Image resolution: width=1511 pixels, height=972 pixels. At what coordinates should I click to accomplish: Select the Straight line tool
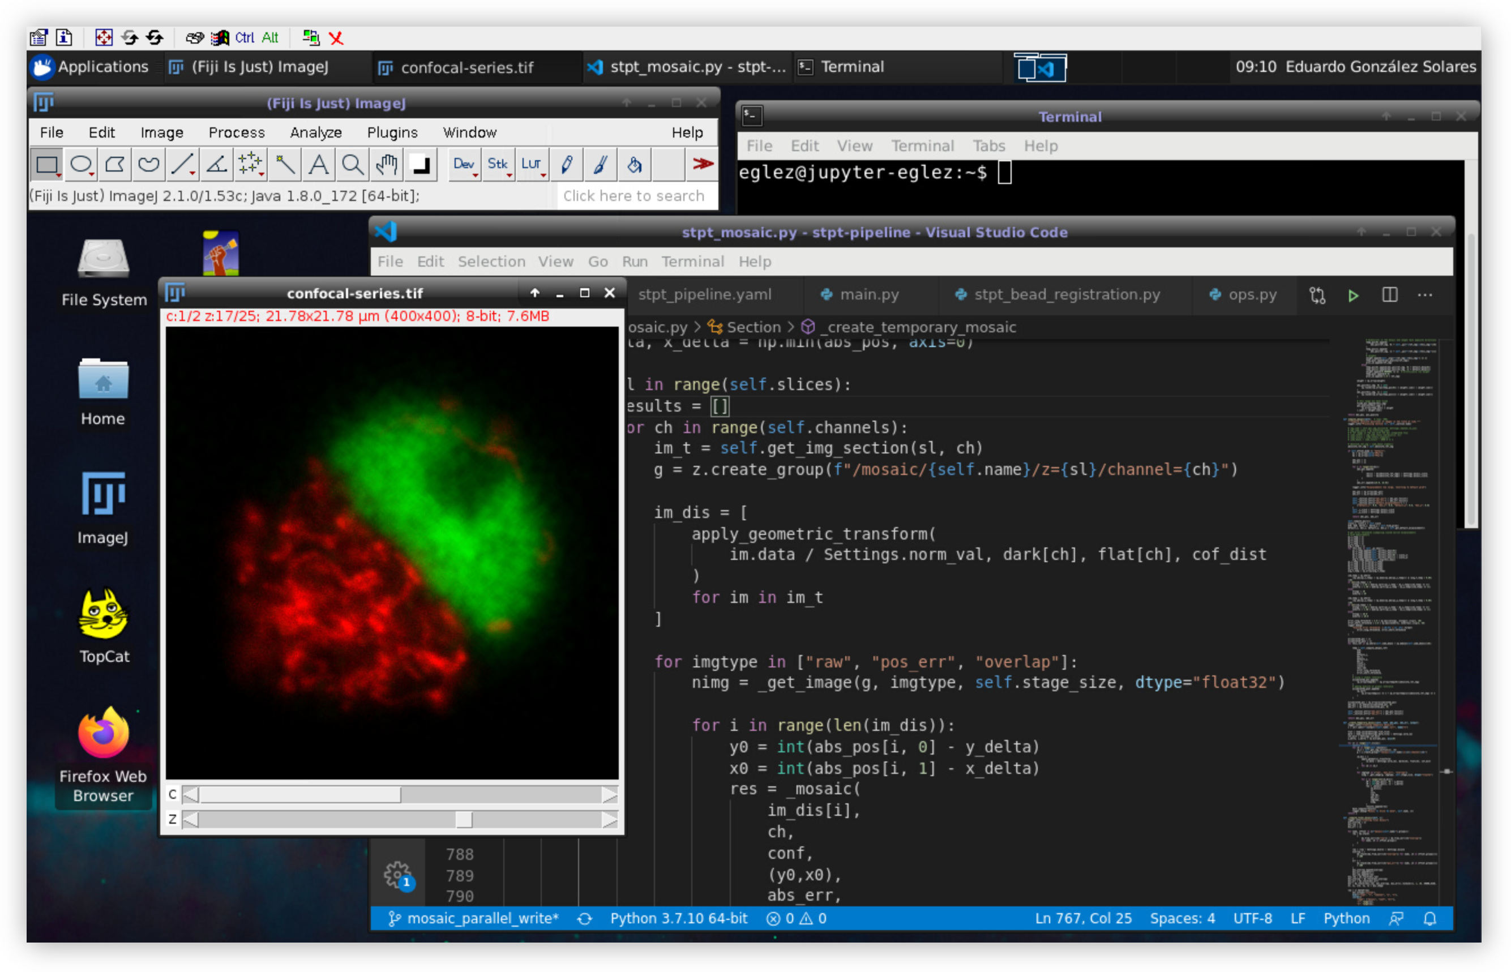tap(183, 165)
